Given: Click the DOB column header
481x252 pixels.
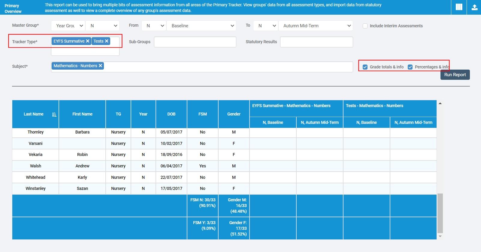Looking at the screenshot, I should click(x=171, y=114).
